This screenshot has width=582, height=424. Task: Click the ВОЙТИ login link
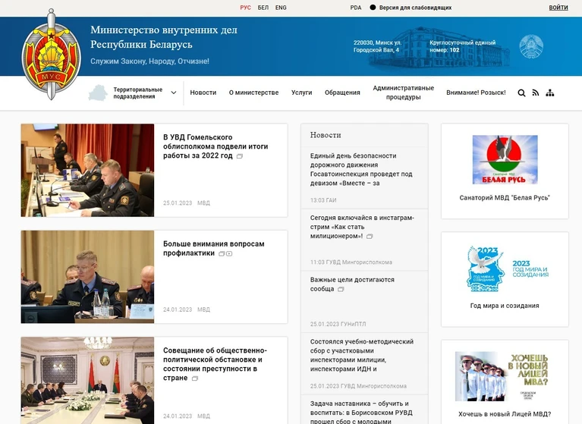558,8
